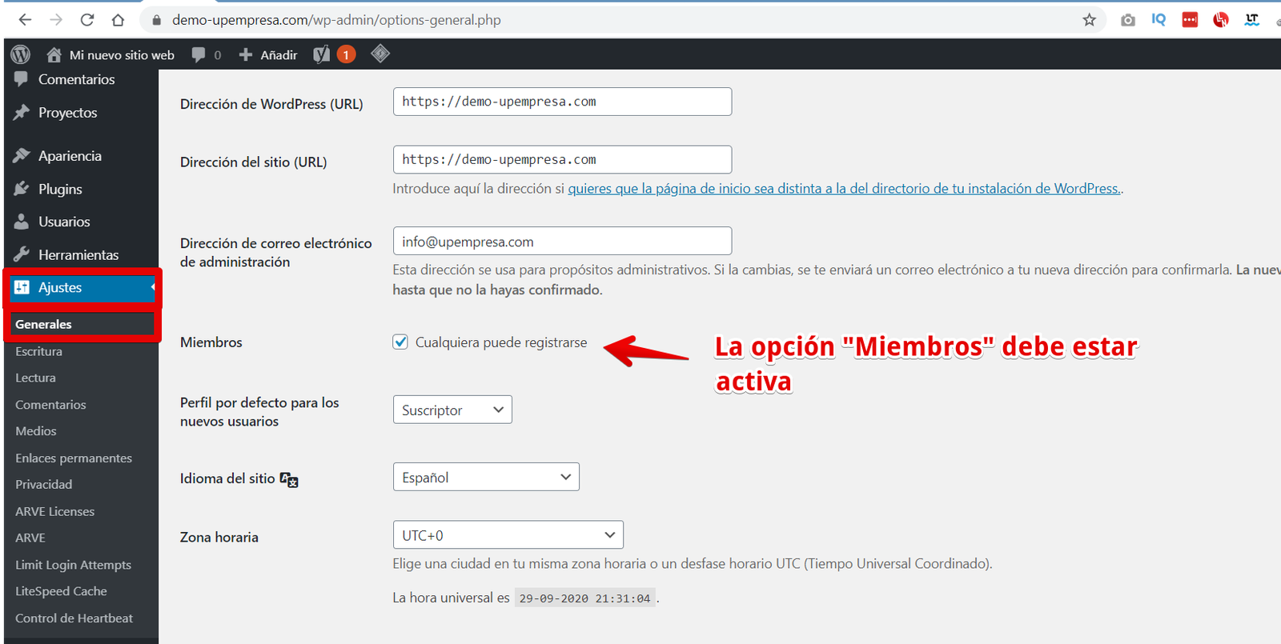Open the red password-manager extension icon
This screenshot has height=644, width=1281.
1190,20
